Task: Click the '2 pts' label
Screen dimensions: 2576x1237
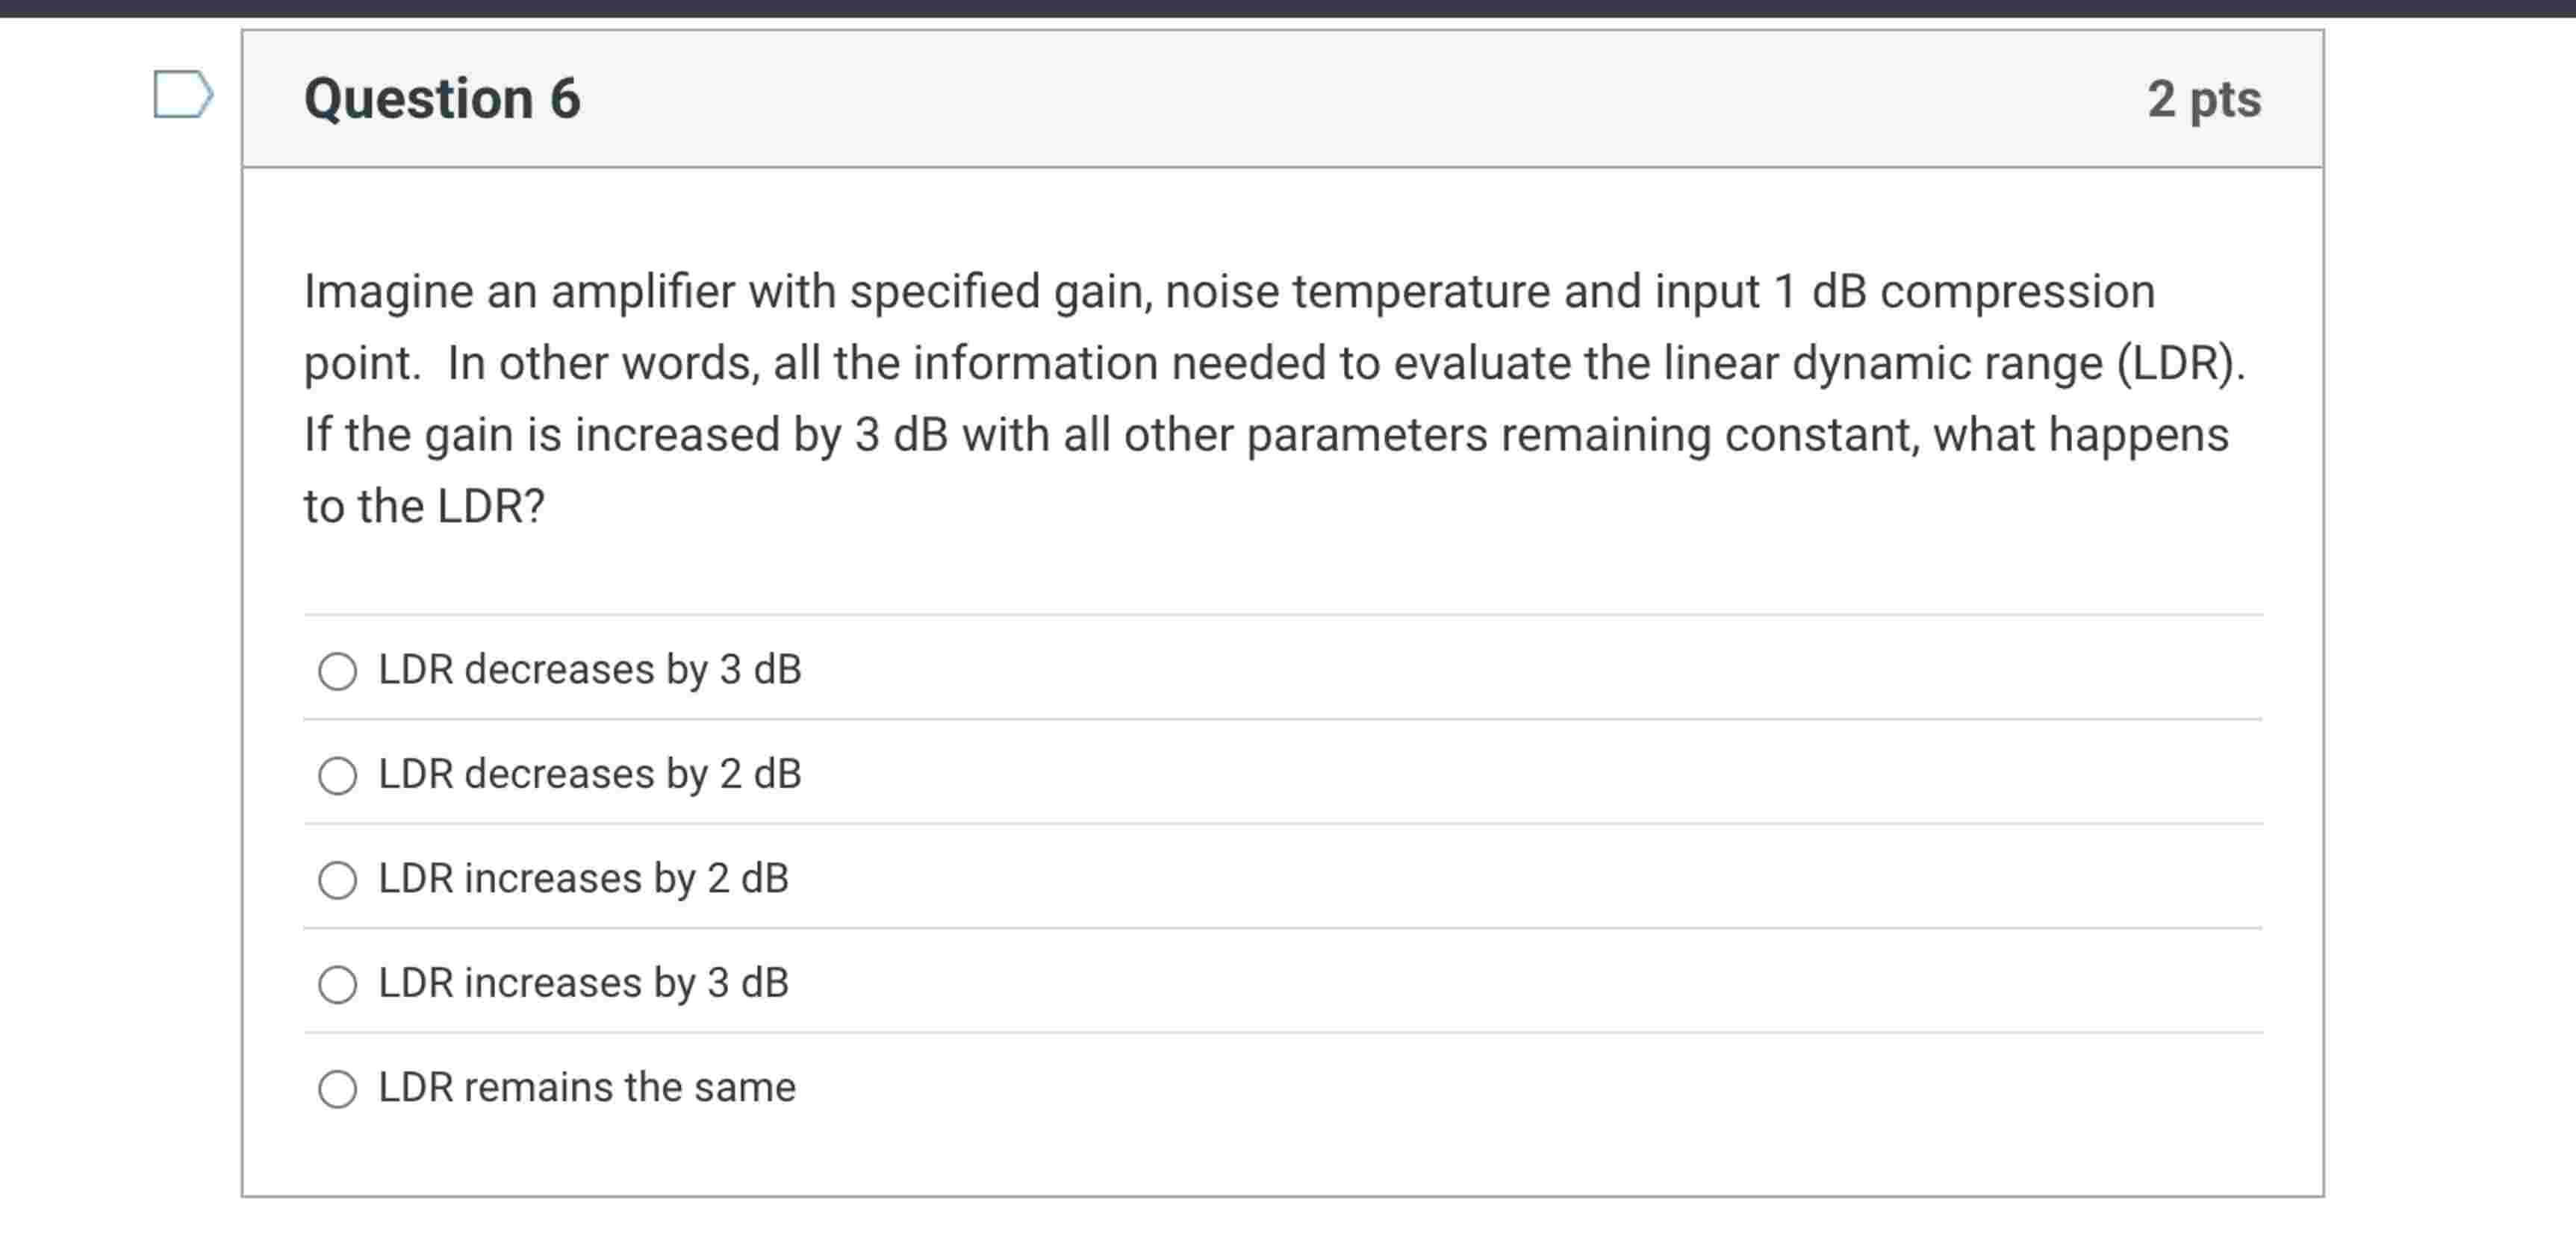Action: [2205, 100]
